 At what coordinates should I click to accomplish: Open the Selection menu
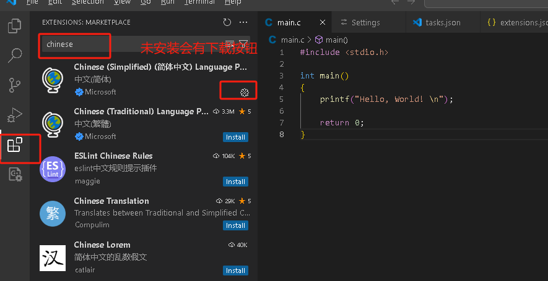(x=88, y=2)
